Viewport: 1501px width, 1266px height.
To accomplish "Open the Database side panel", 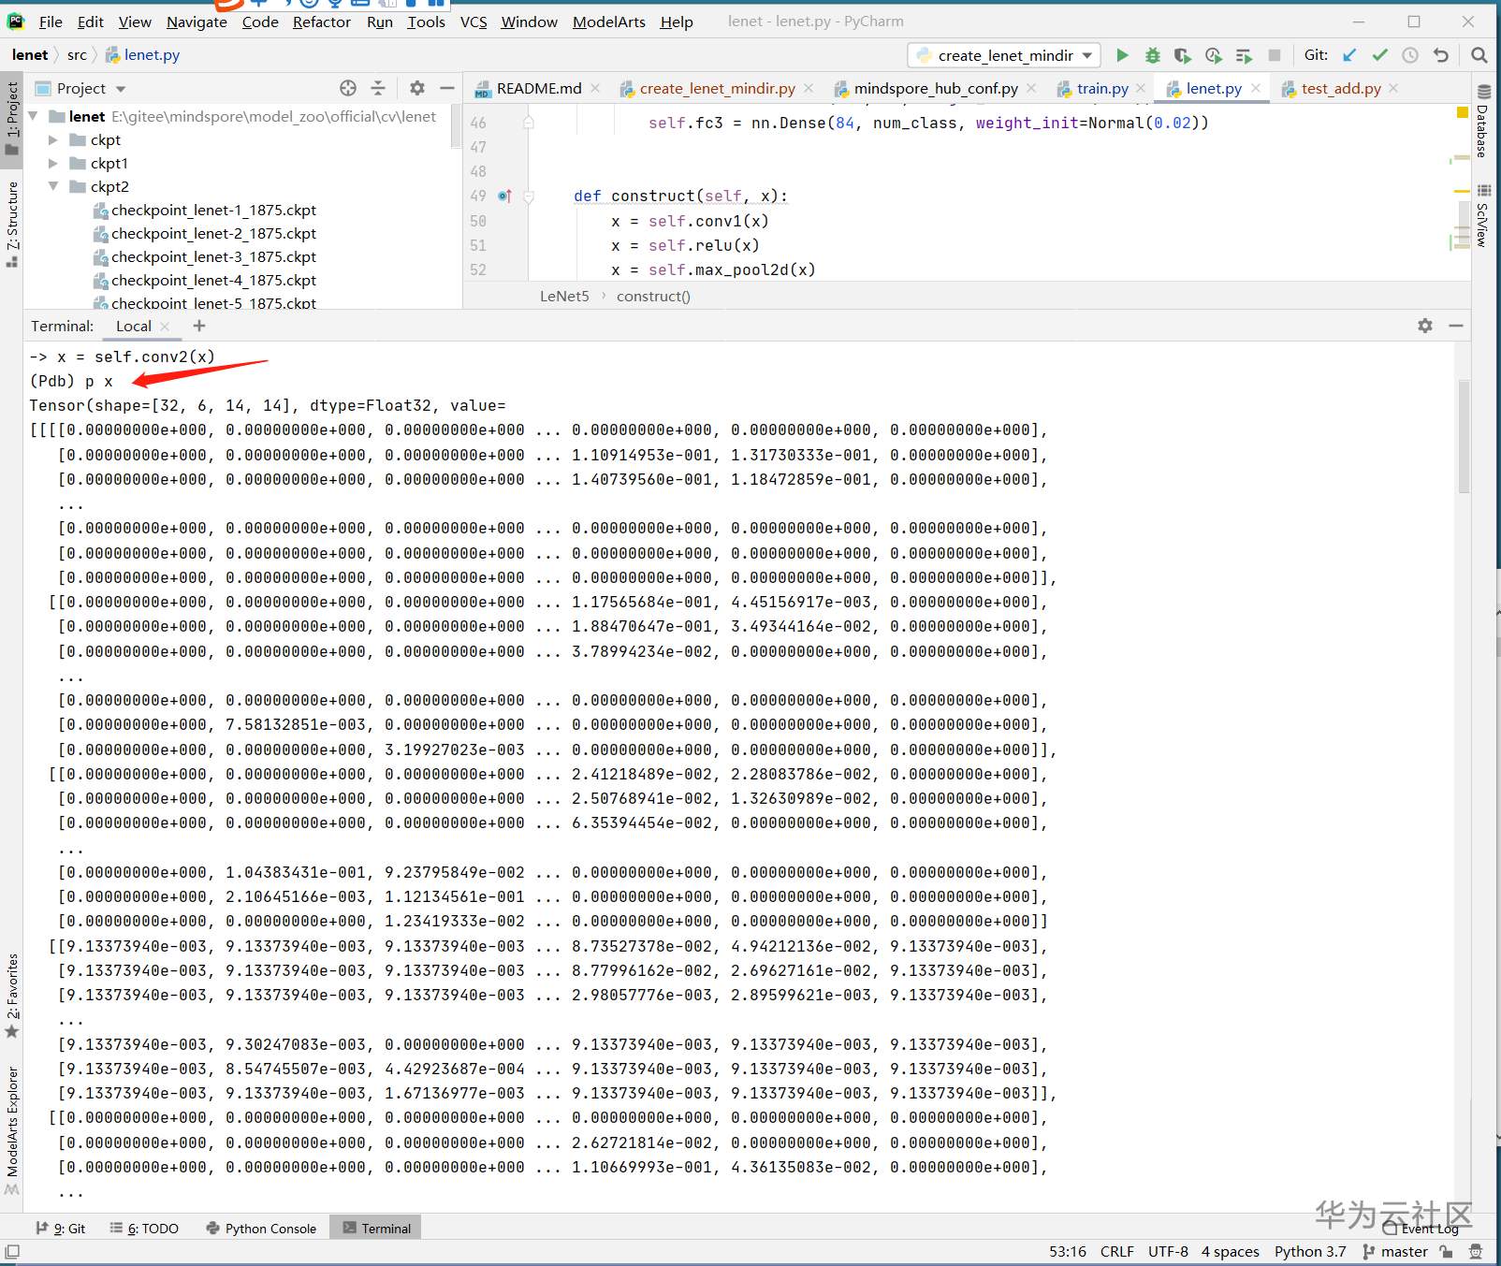I will (x=1483, y=122).
